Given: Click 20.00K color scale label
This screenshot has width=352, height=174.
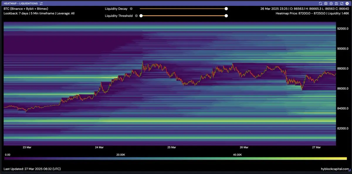Looking at the screenshot, I should pos(121,154).
